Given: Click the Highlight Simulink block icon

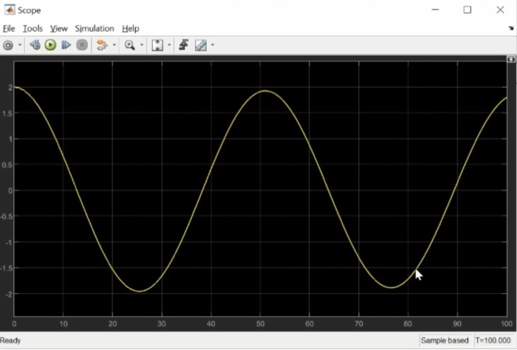Looking at the screenshot, I should tap(102, 45).
